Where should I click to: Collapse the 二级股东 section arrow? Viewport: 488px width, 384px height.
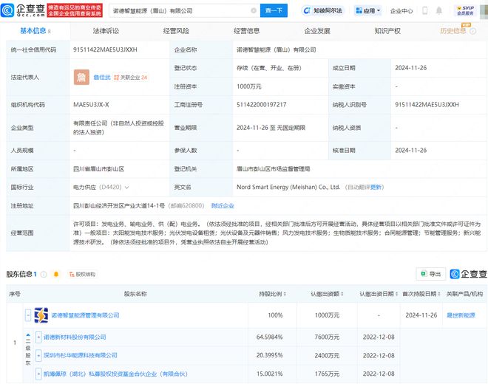(x=28, y=335)
